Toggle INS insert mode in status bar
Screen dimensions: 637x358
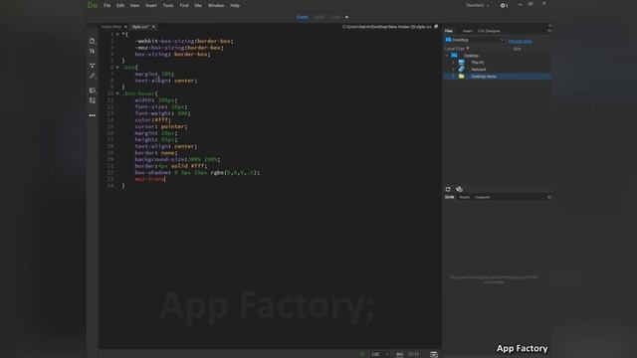point(400,354)
